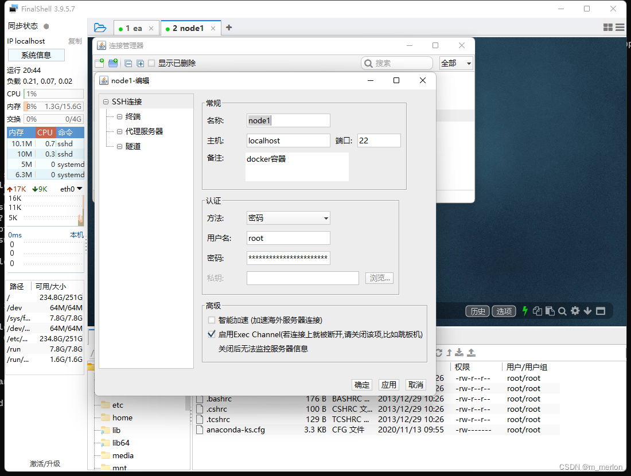
Task: Select the lib64 folder in the tree
Action: click(x=120, y=443)
